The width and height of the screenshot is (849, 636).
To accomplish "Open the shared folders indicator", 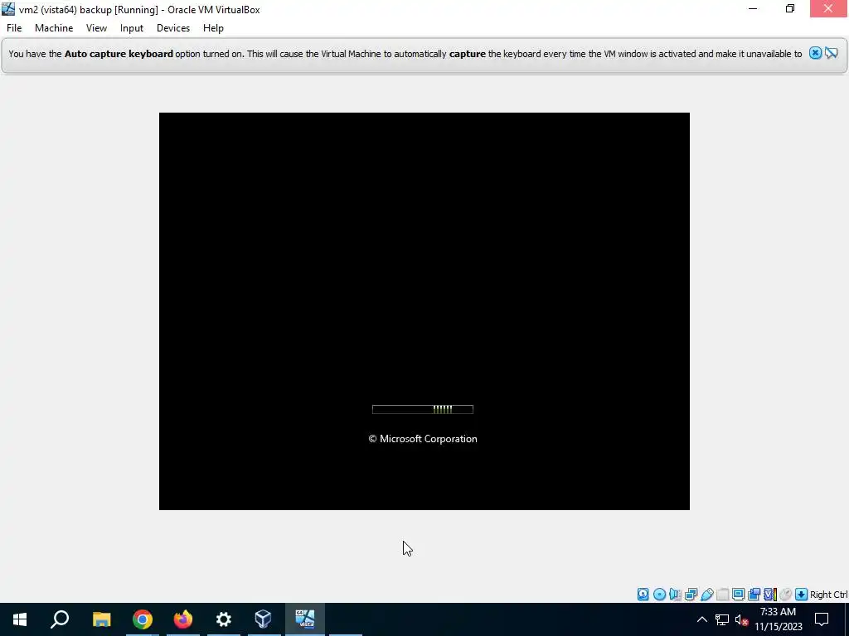I will (x=722, y=595).
